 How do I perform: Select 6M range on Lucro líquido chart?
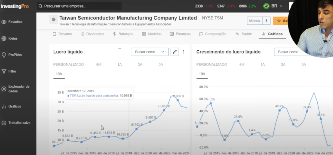(99, 65)
